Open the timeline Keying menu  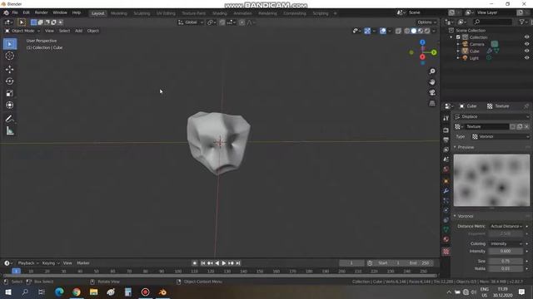51,263
